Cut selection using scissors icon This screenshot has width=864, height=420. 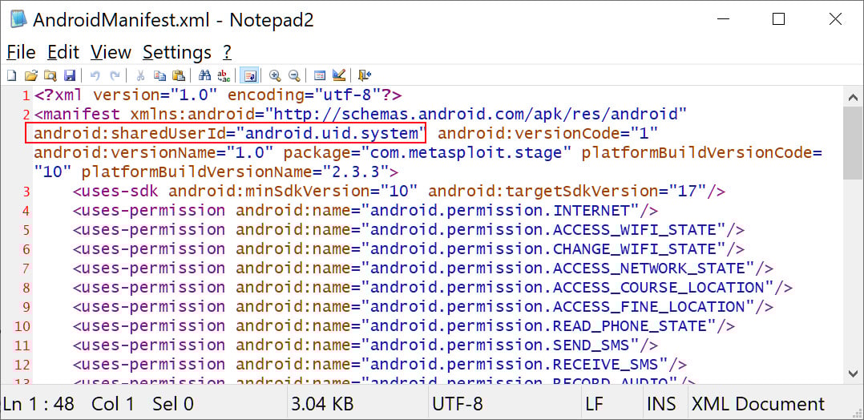tap(140, 75)
